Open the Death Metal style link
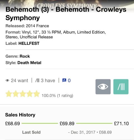Image resolution: width=134 pixels, height=140 pixels. tap(29, 63)
